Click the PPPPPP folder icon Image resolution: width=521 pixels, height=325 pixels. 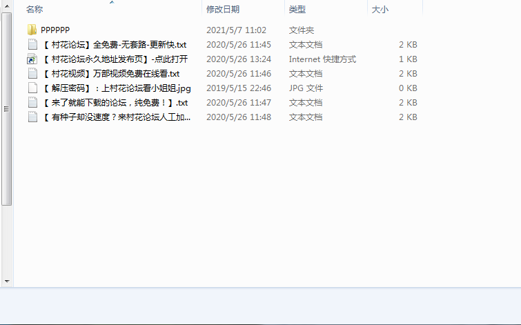click(32, 30)
